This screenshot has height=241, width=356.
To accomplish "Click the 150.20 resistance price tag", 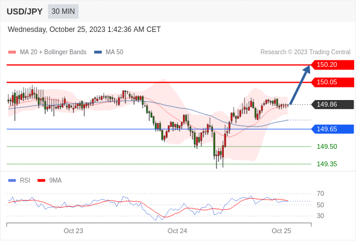I will coord(332,65).
